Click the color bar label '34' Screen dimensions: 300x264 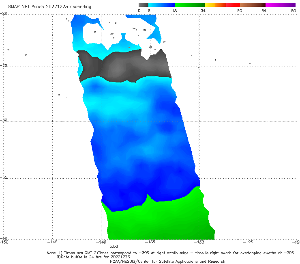point(203,11)
